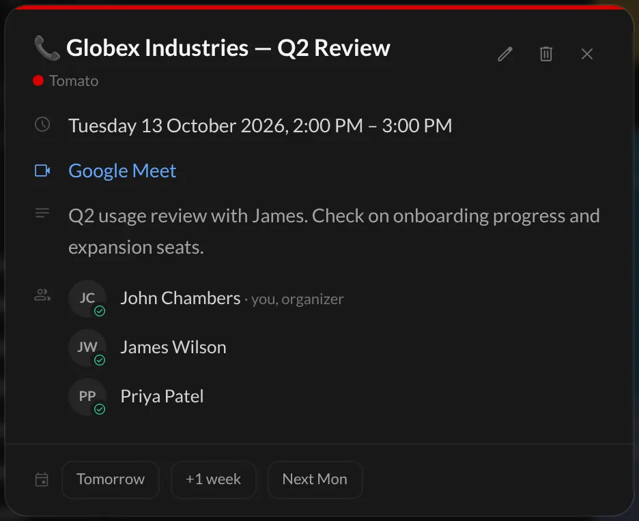
Task: Click the clock icon beside the date
Action: coord(42,124)
